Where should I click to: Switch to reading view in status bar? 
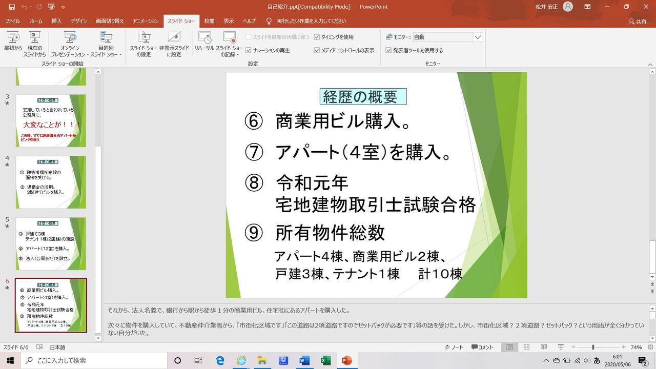[544, 347]
